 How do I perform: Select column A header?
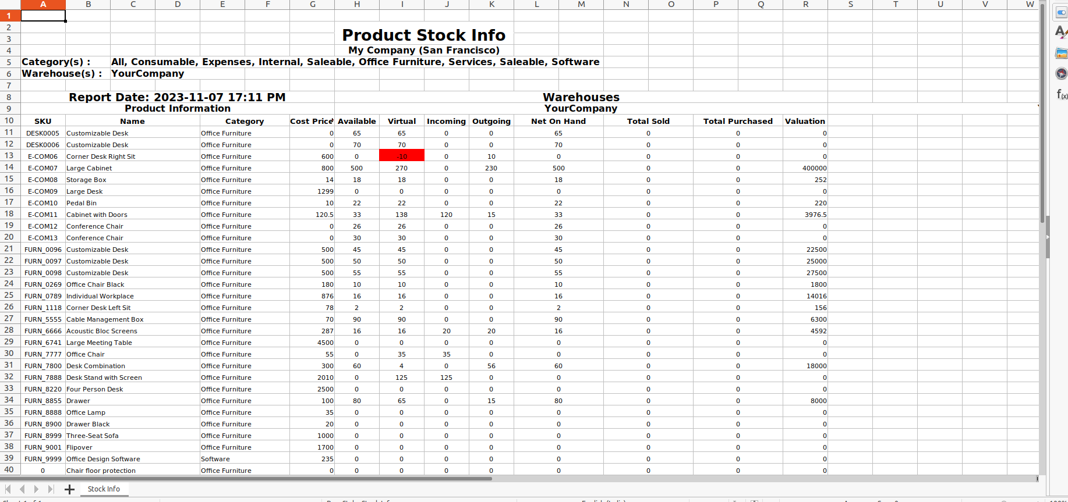[43, 5]
